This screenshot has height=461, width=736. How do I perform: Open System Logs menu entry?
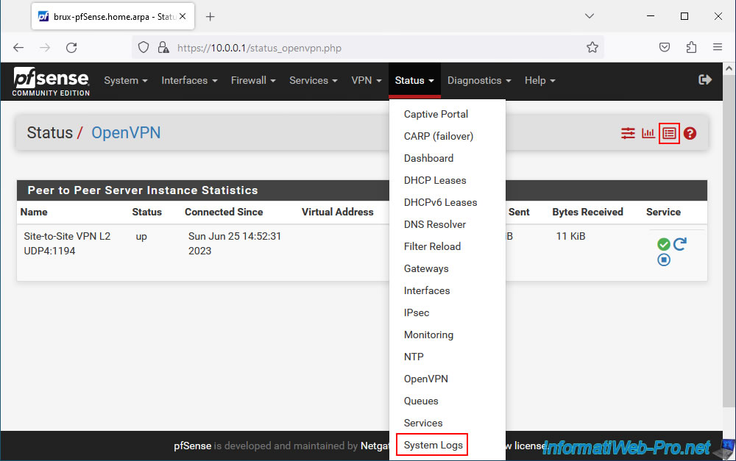point(434,445)
